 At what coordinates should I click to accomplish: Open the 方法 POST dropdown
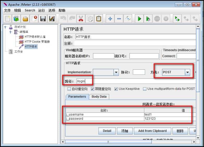[x=188, y=72]
